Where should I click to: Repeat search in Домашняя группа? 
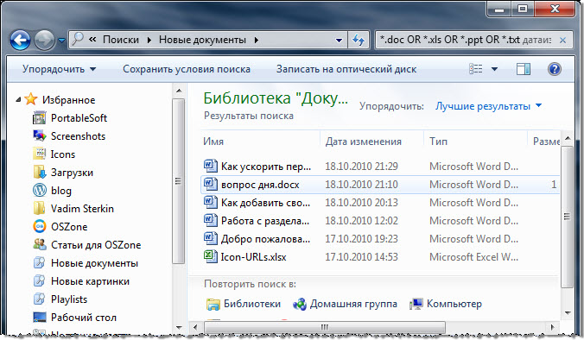click(345, 304)
